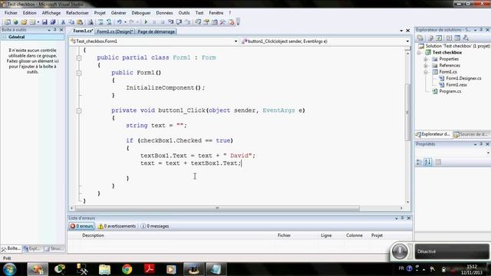491x276 pixels.
Task: Click the Ligne column header
Action: pyautogui.click(x=326, y=235)
